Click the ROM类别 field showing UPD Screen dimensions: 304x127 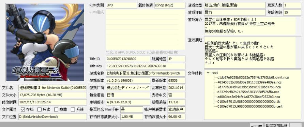coord(121,5)
